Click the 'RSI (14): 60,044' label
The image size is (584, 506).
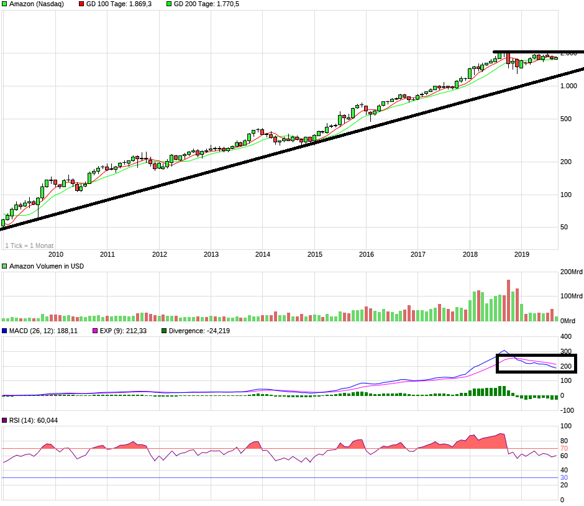pyautogui.click(x=34, y=420)
